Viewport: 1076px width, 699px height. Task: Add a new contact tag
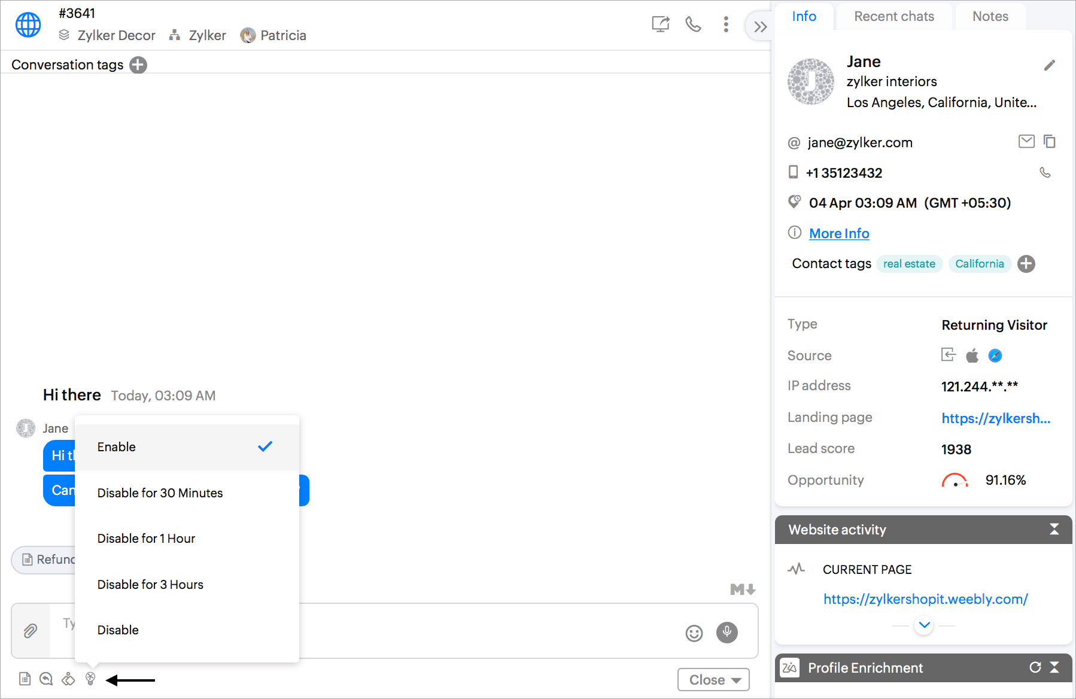(x=1026, y=264)
